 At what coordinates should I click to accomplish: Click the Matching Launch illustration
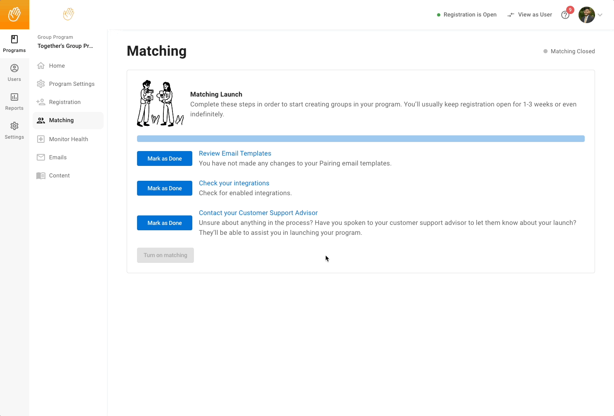click(160, 104)
